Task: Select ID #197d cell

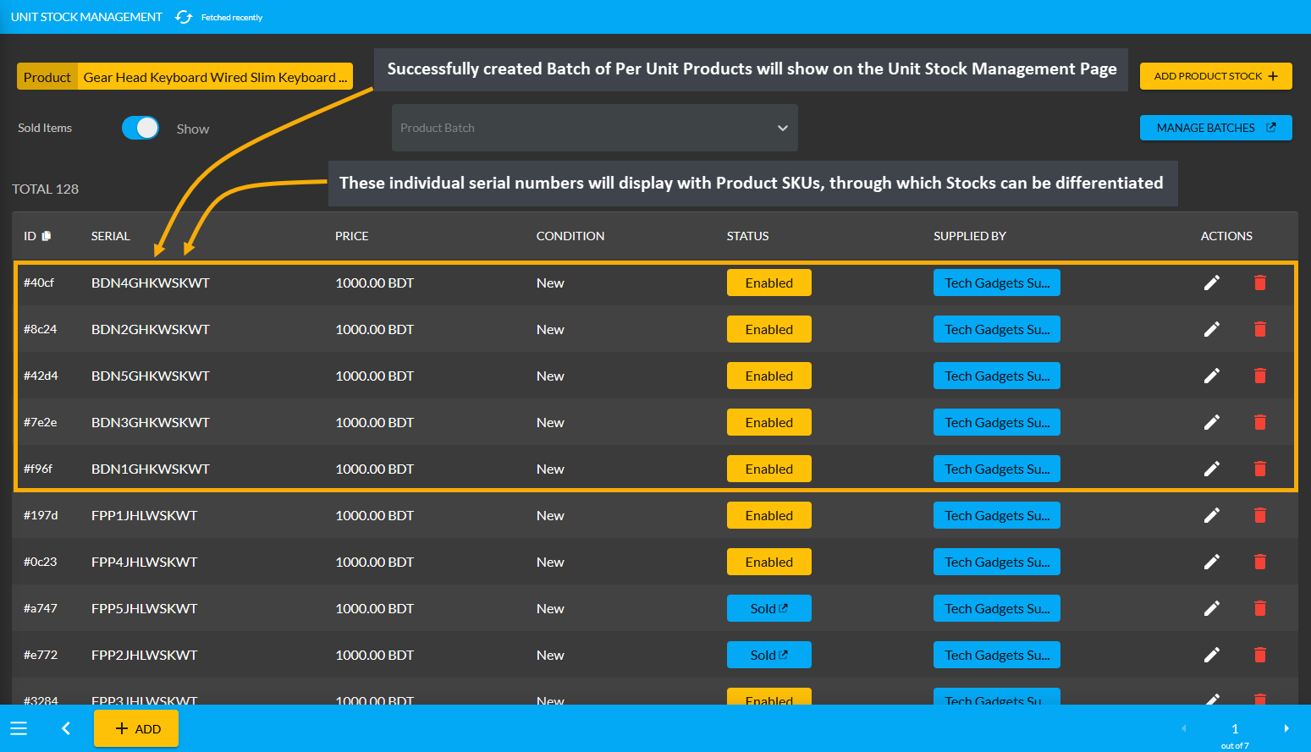Action: click(x=41, y=515)
